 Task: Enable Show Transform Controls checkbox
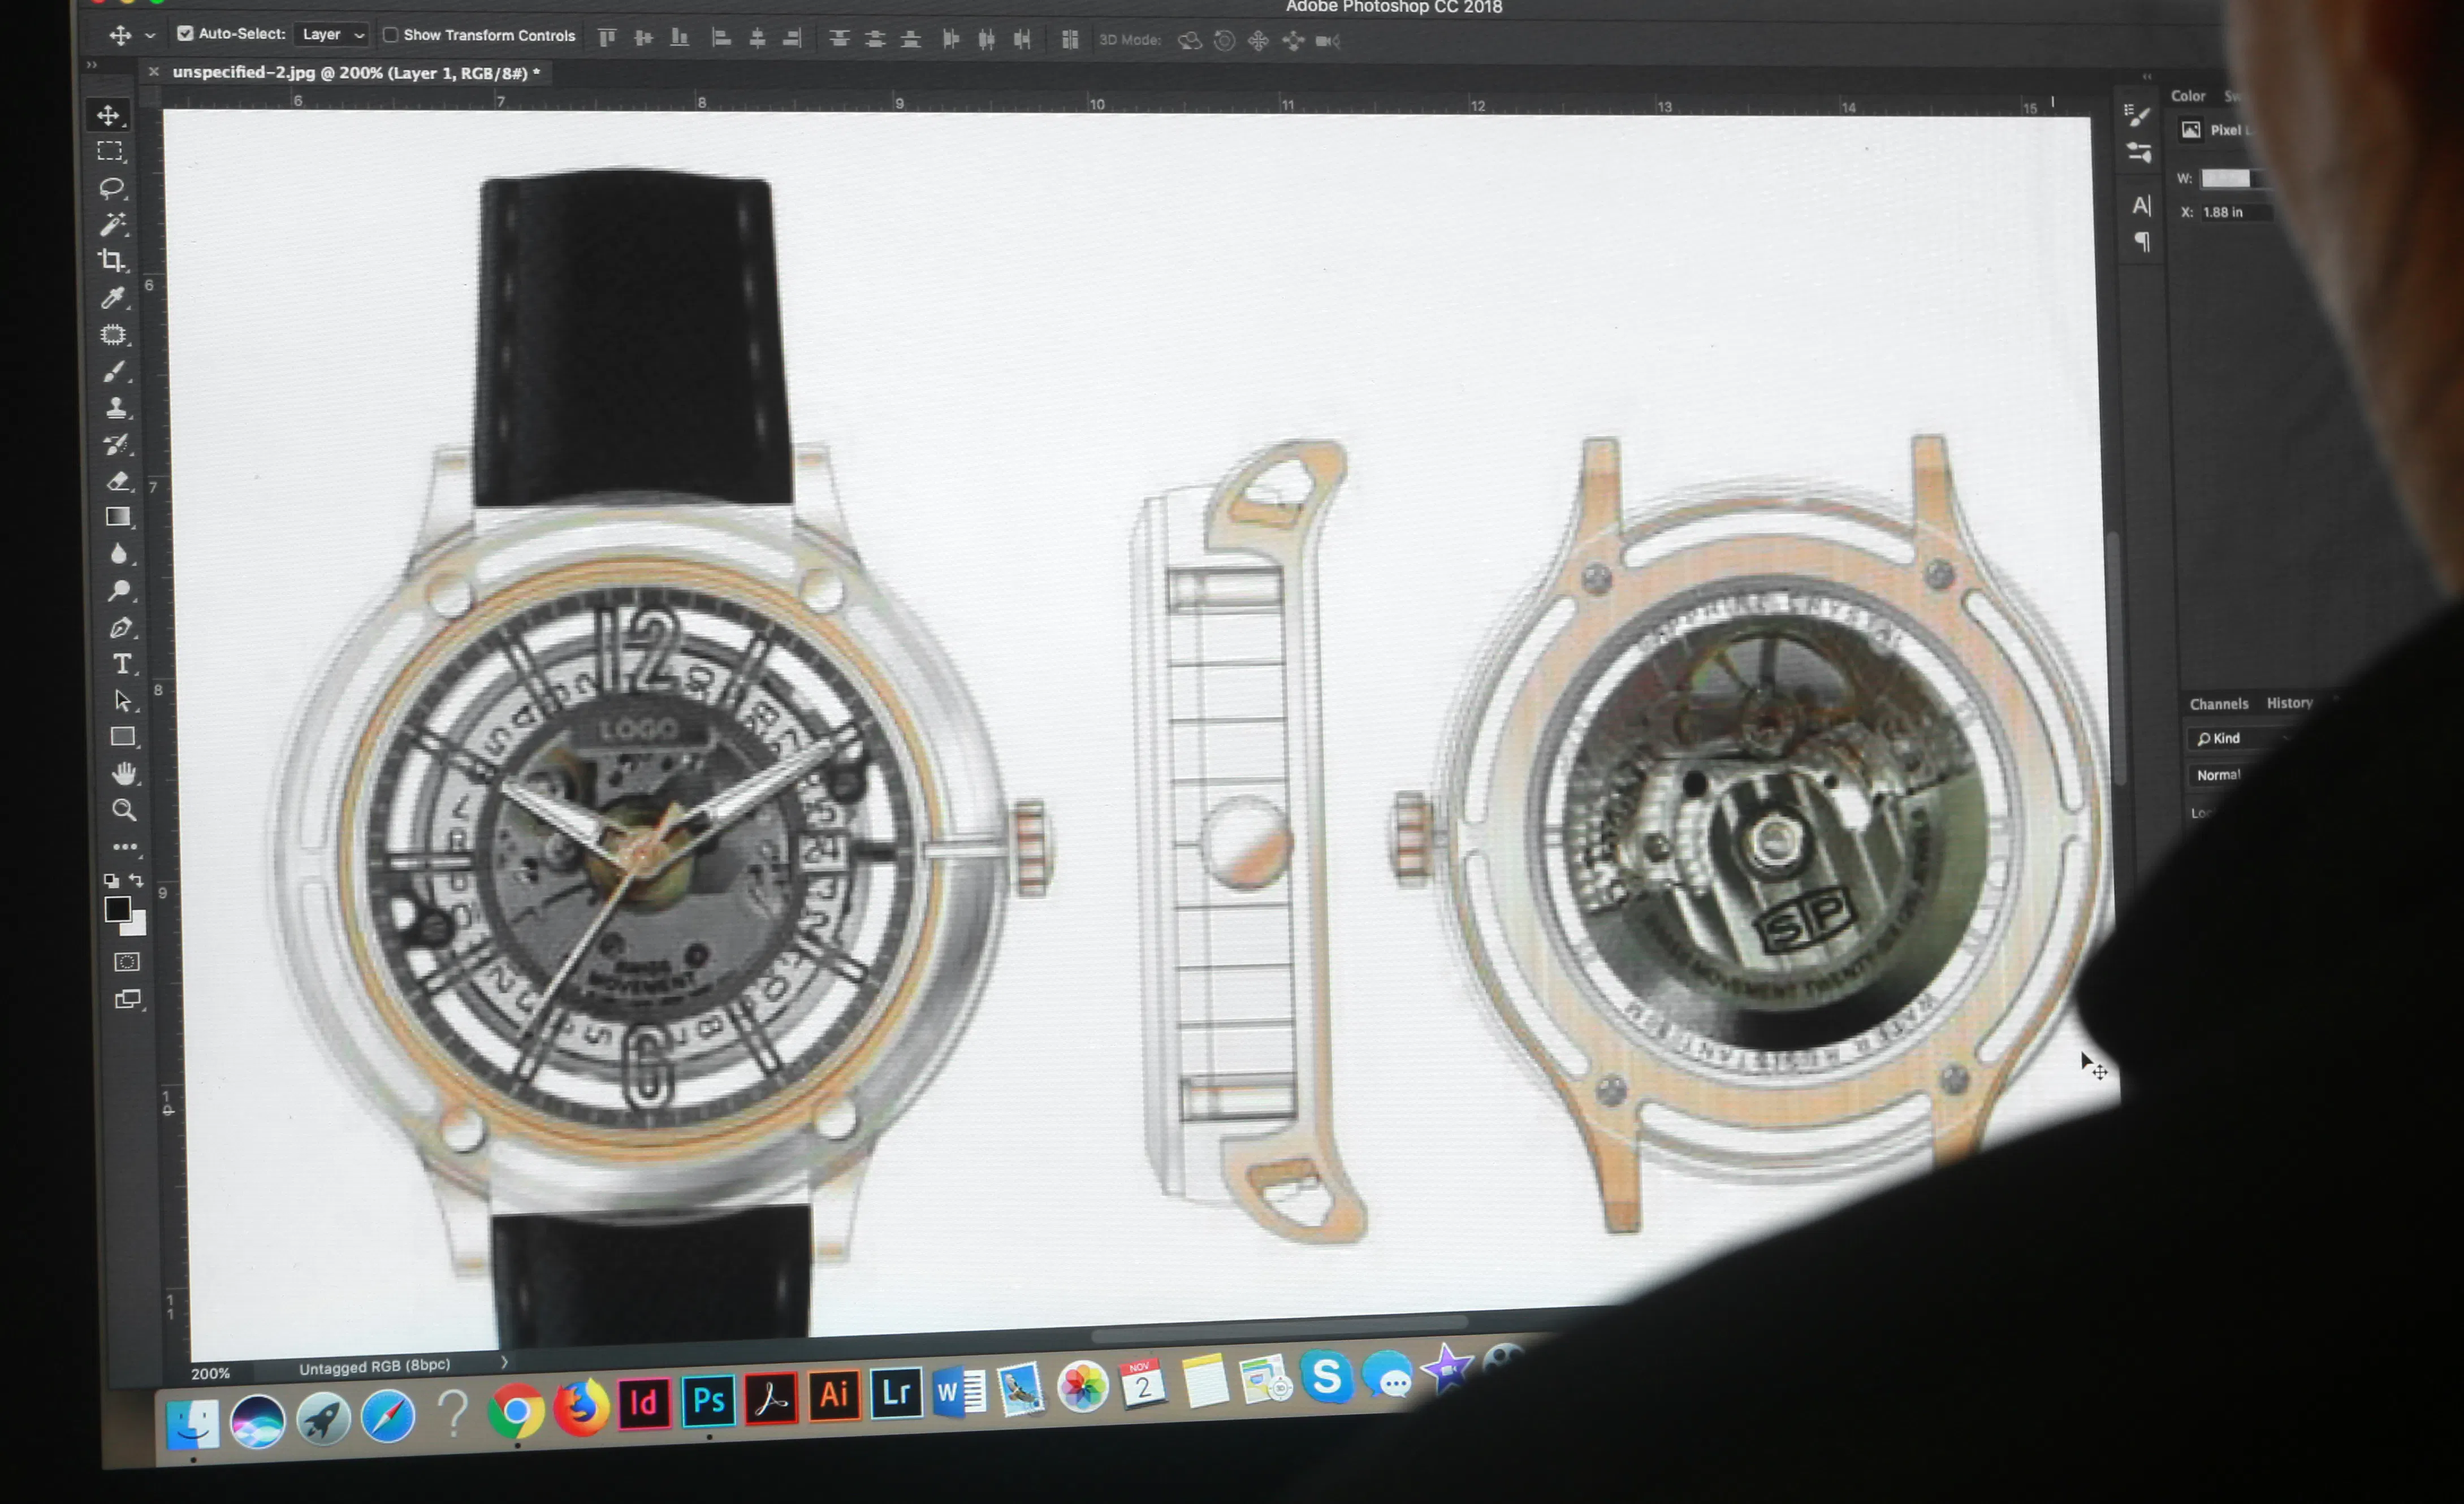(x=391, y=35)
